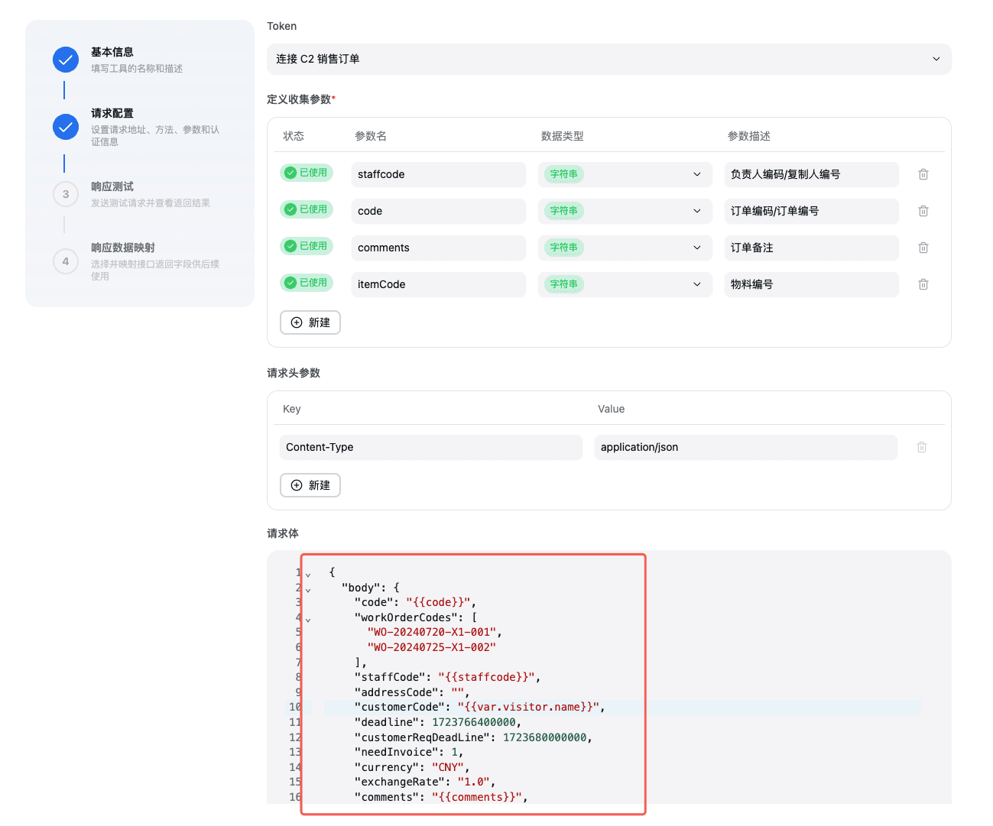Edit description 负责人编码/复制人编号
Image resolution: width=993 pixels, height=826 pixels.
tap(812, 174)
